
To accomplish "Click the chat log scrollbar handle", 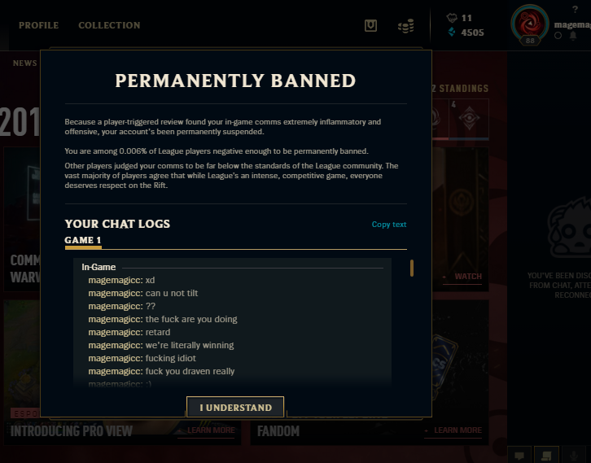I will pyautogui.click(x=412, y=268).
